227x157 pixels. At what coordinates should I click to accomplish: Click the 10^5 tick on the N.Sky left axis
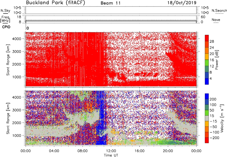17,8
